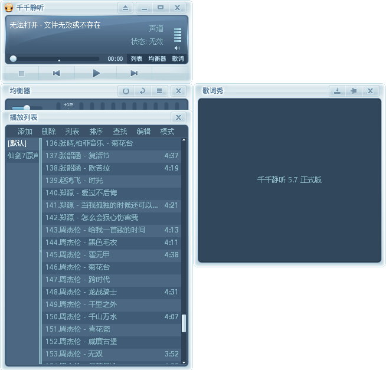Select track 144 周杰伦 - 黑色毛衣

click(112, 243)
